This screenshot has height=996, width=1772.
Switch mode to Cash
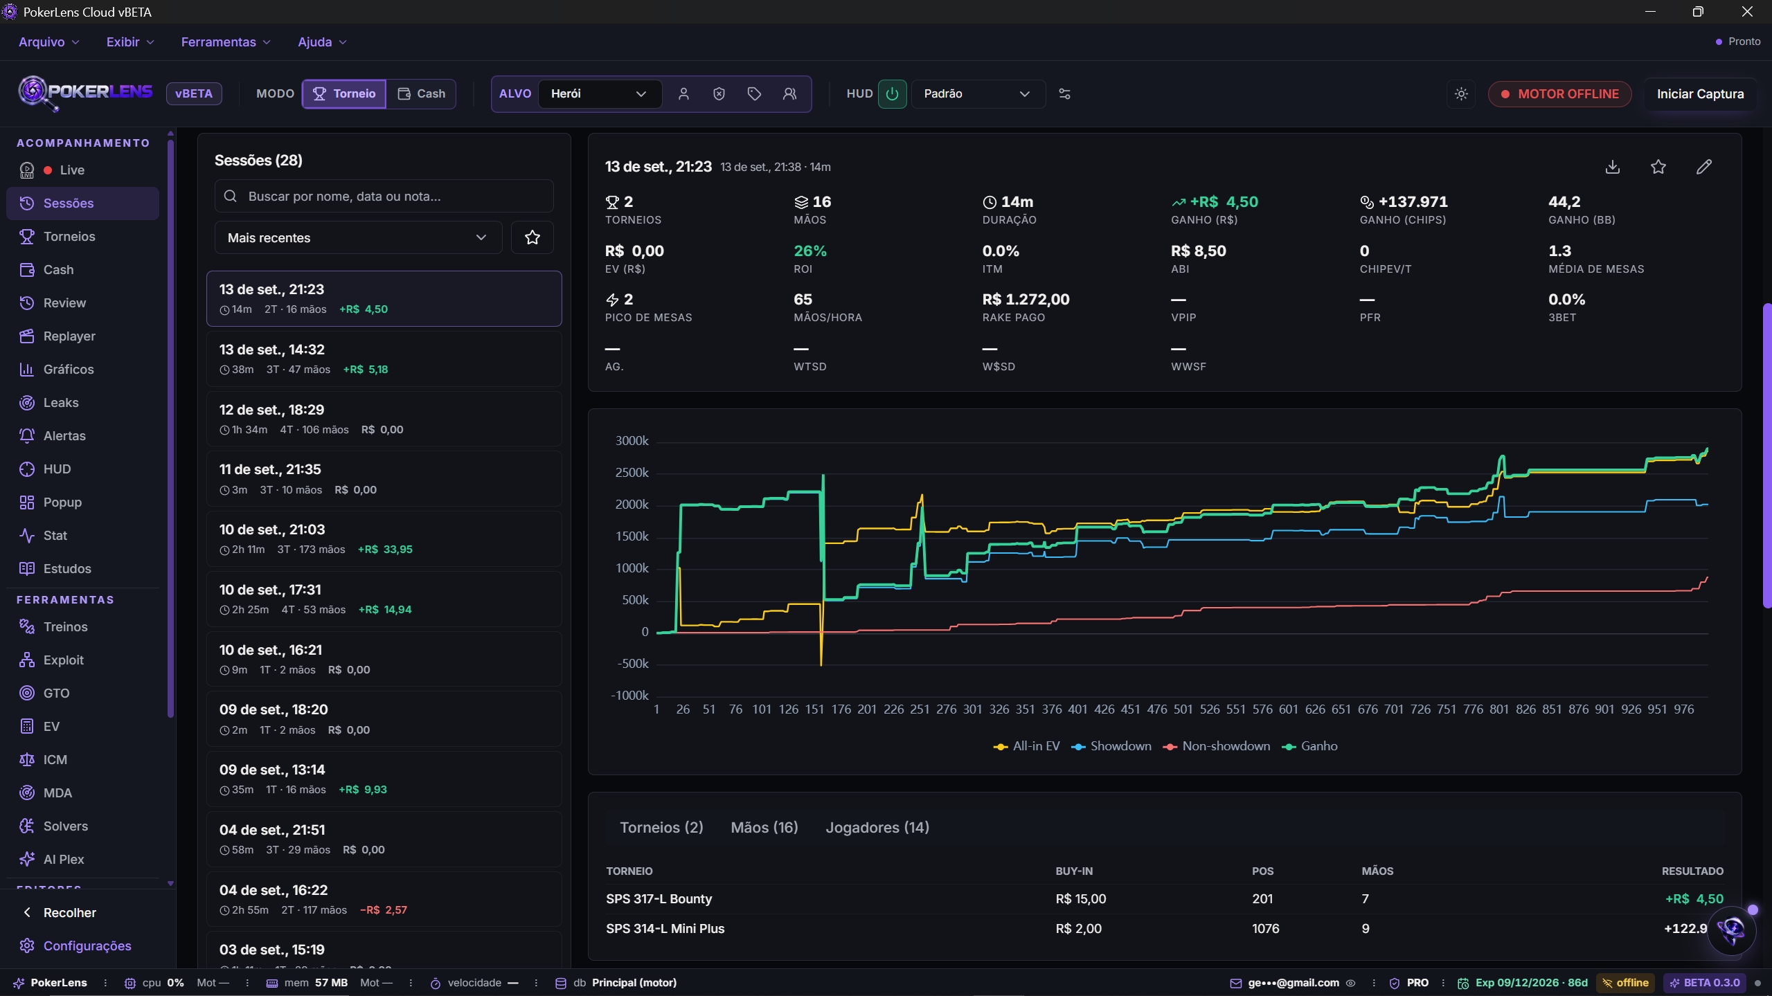click(421, 94)
